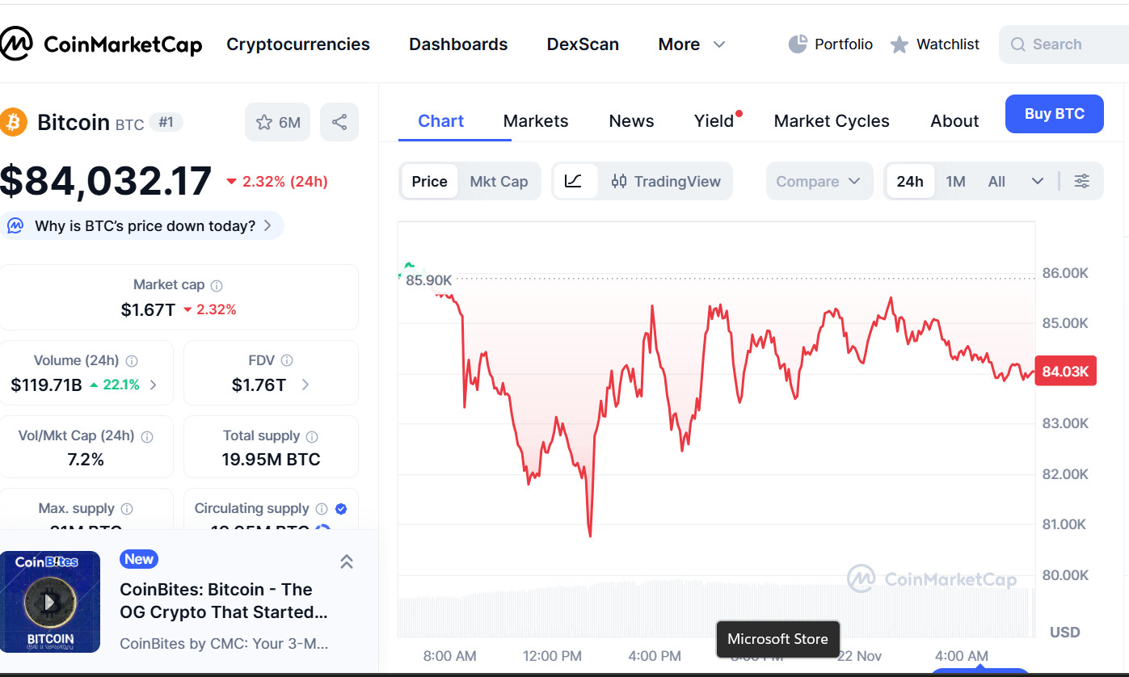Click the Circulating supply verified badge
The width and height of the screenshot is (1129, 677).
coord(341,508)
